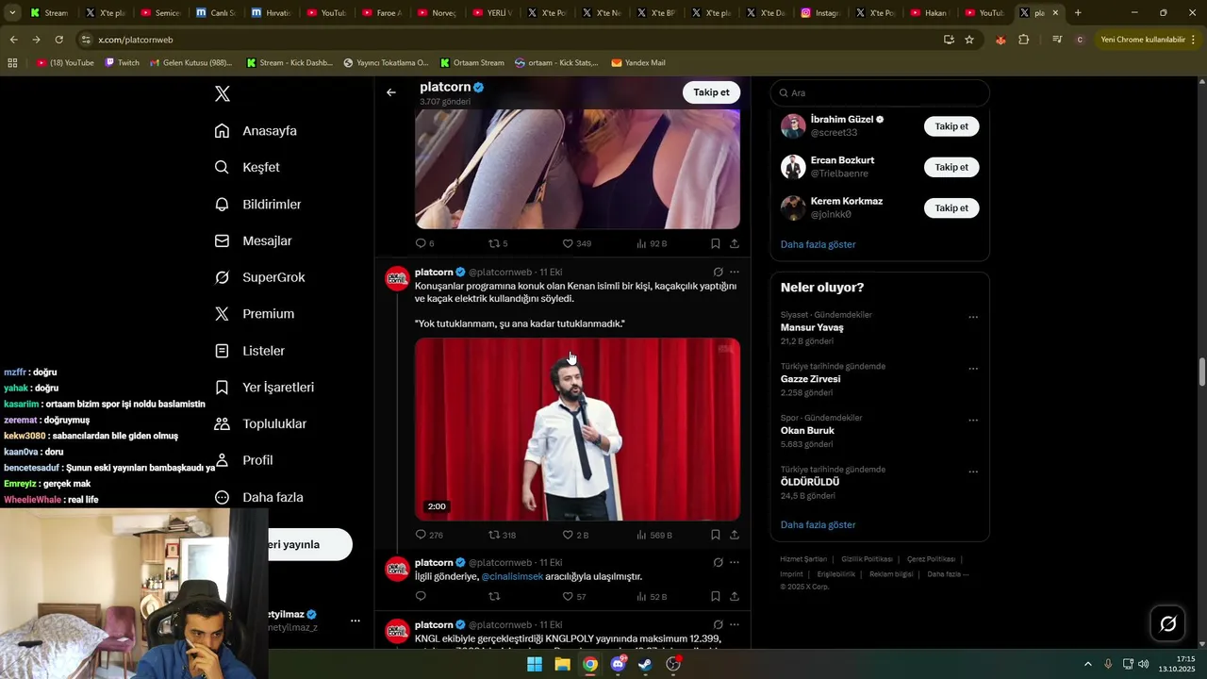Like the İlgili gönderiye post with 57 likes
Image resolution: width=1207 pixels, height=679 pixels.
[574, 597]
